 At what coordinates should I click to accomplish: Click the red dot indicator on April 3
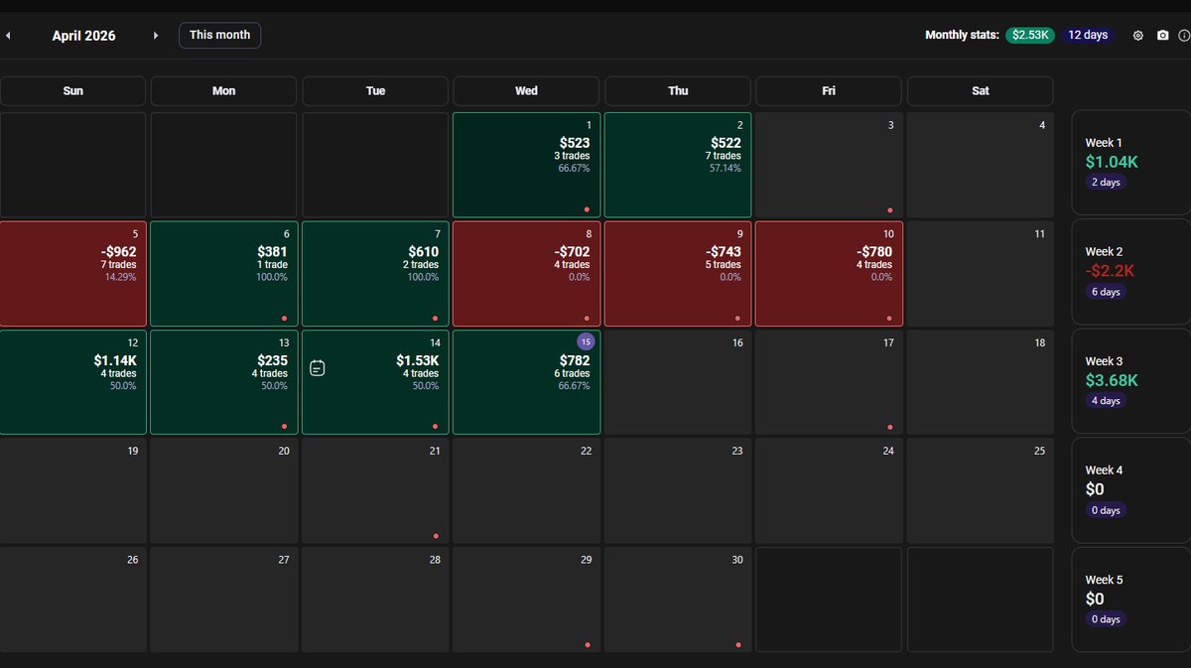890,209
